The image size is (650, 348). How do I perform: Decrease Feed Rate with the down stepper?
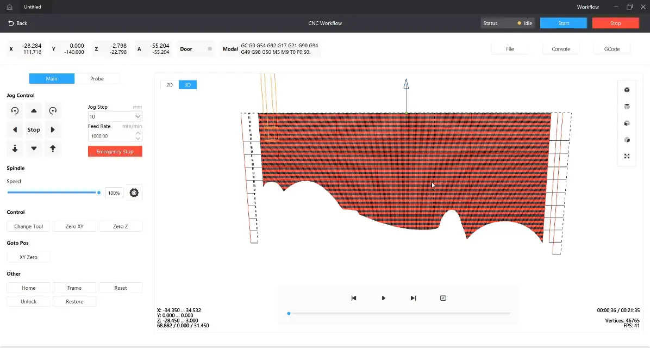[138, 139]
